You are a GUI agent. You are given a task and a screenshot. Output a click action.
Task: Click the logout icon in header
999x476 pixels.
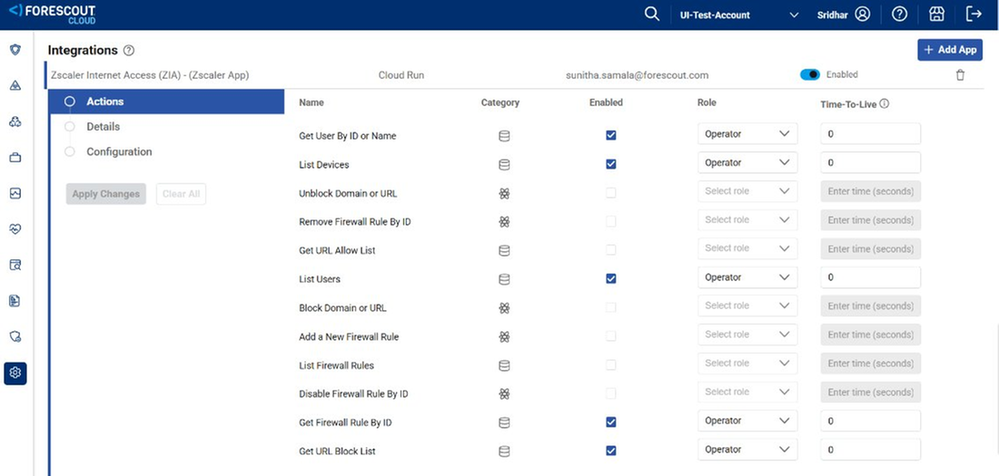click(974, 14)
